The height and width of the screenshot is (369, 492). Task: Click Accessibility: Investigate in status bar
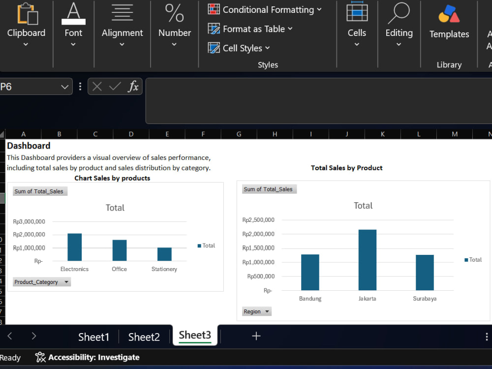[93, 357]
